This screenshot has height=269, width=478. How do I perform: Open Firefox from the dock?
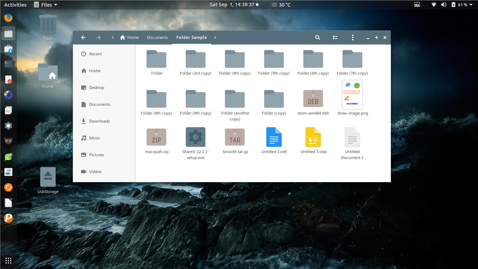8,18
